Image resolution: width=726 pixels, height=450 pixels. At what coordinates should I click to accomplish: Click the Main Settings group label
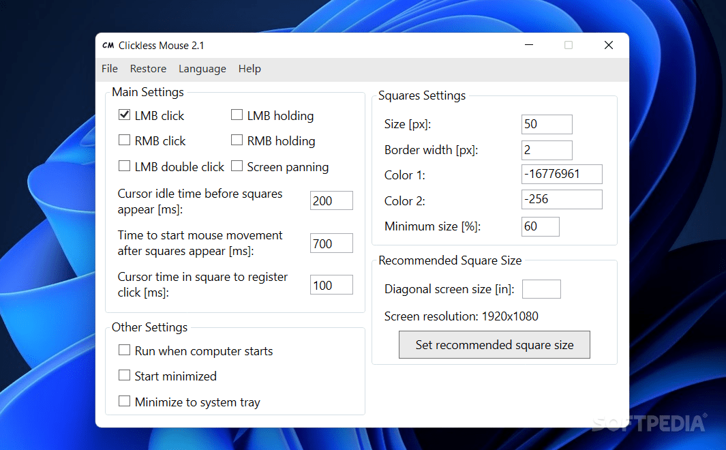coord(148,92)
